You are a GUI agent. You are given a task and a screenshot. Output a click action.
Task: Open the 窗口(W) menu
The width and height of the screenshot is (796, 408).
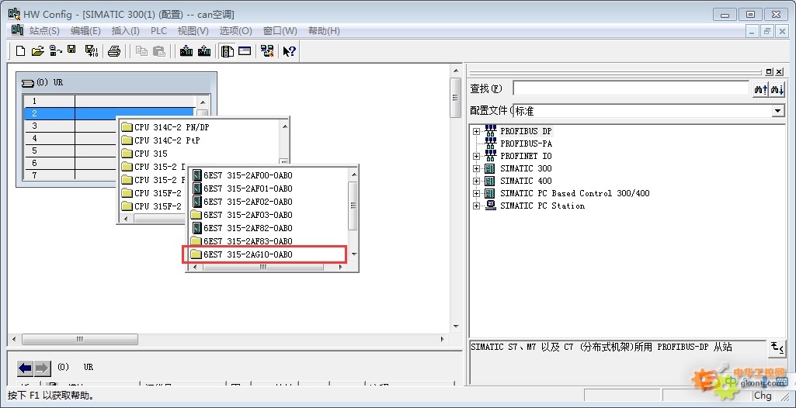tap(280, 31)
